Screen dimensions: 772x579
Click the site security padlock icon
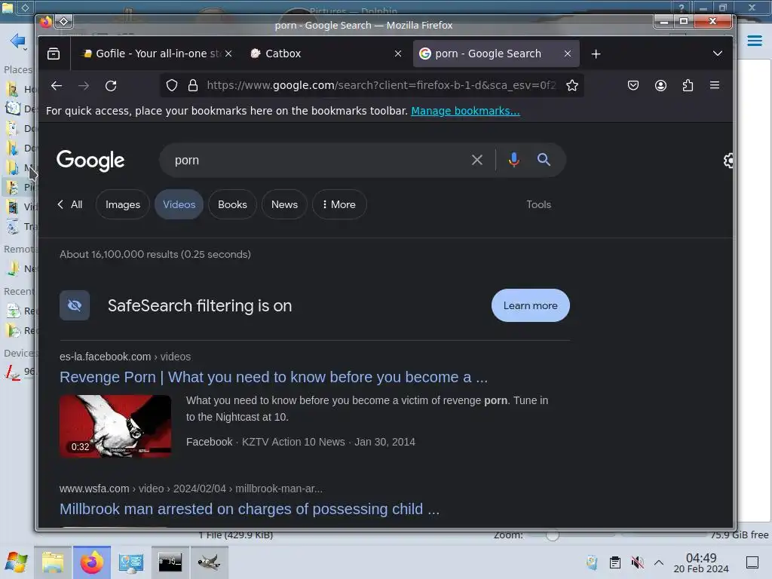point(193,86)
